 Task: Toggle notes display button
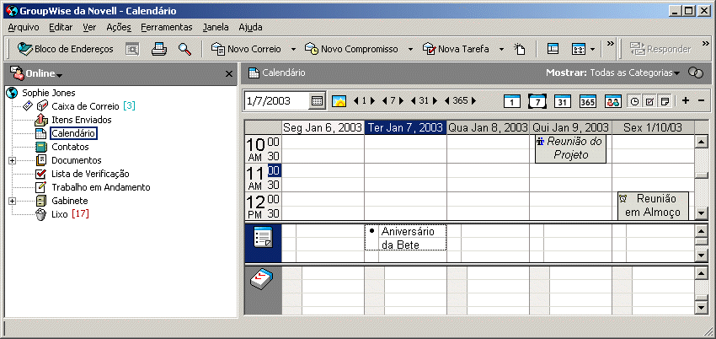(x=665, y=101)
